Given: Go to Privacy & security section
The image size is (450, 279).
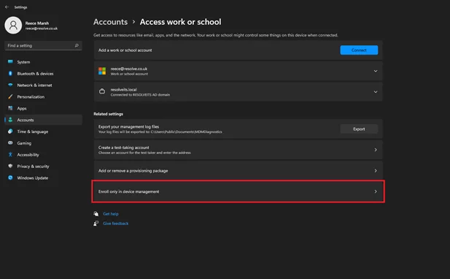Looking at the screenshot, I should pyautogui.click(x=33, y=166).
